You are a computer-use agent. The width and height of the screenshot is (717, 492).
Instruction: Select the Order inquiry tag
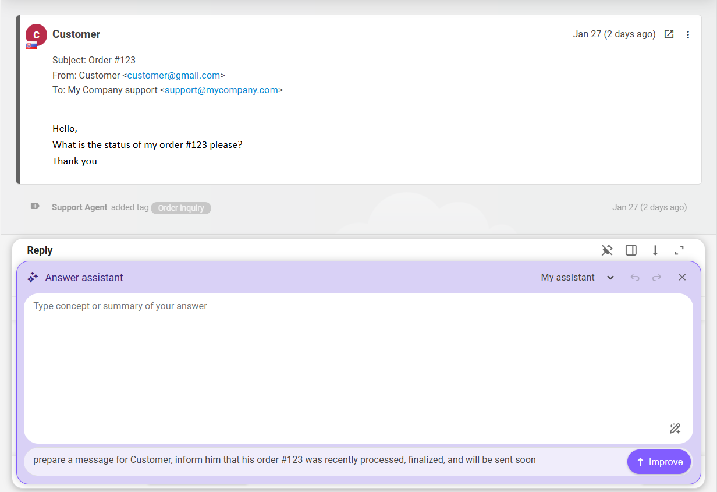click(x=180, y=208)
